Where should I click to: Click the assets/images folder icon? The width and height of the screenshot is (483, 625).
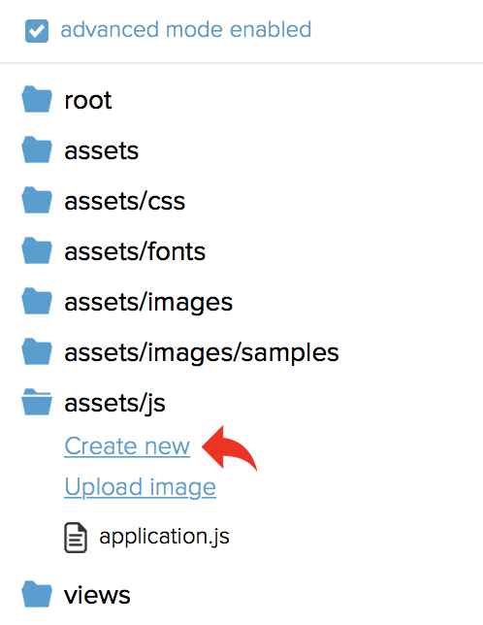coord(37,302)
